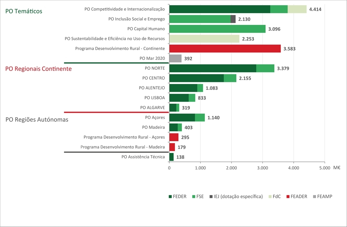This screenshot has width=347, height=227.
Task: Click the IEJ segment of Inclusão Social bar
Action: (233, 19)
